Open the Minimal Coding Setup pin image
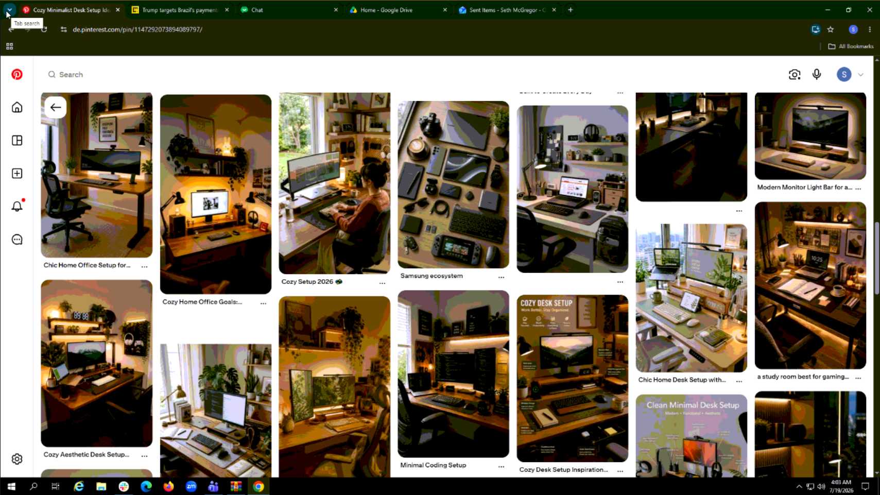The width and height of the screenshot is (880, 495). pos(453,374)
